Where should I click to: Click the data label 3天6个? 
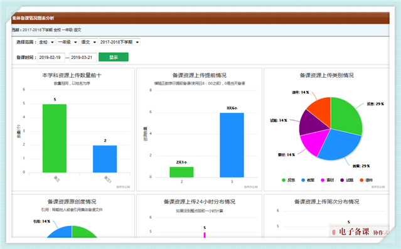pos(232,108)
